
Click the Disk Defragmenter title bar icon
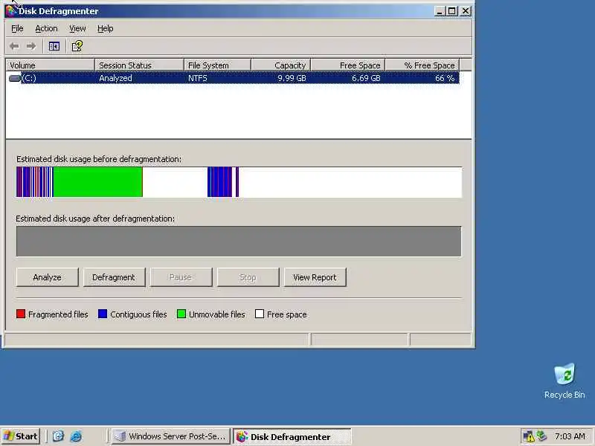10,10
